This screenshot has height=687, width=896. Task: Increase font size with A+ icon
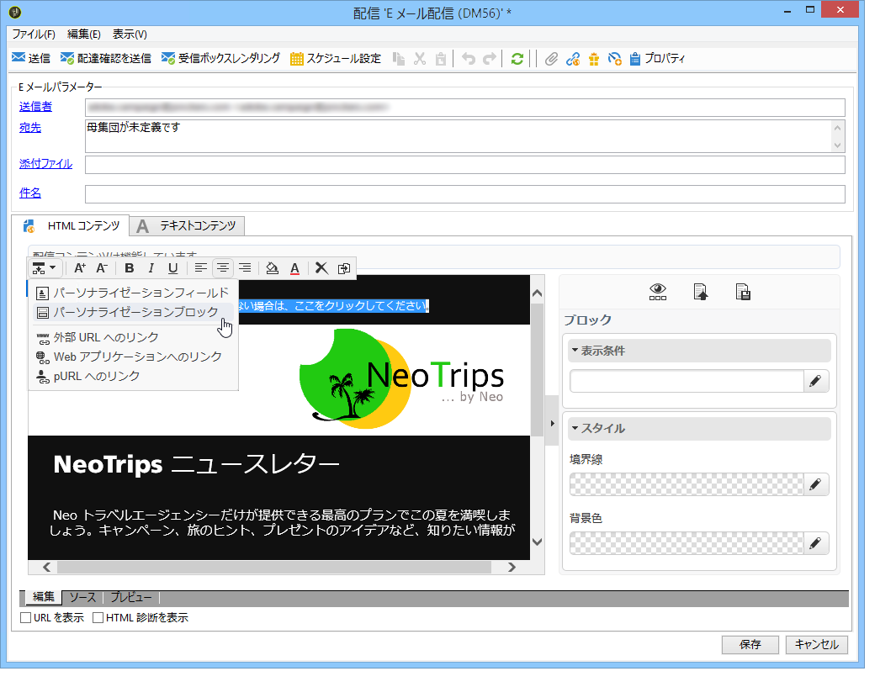click(80, 268)
